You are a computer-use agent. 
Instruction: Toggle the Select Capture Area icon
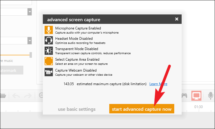(48, 61)
